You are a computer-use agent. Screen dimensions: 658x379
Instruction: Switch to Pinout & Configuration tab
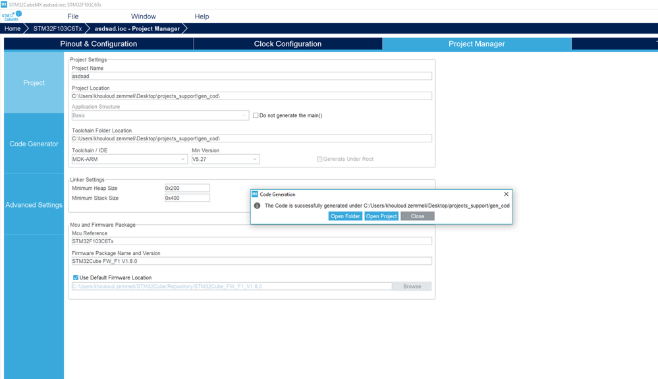99,44
